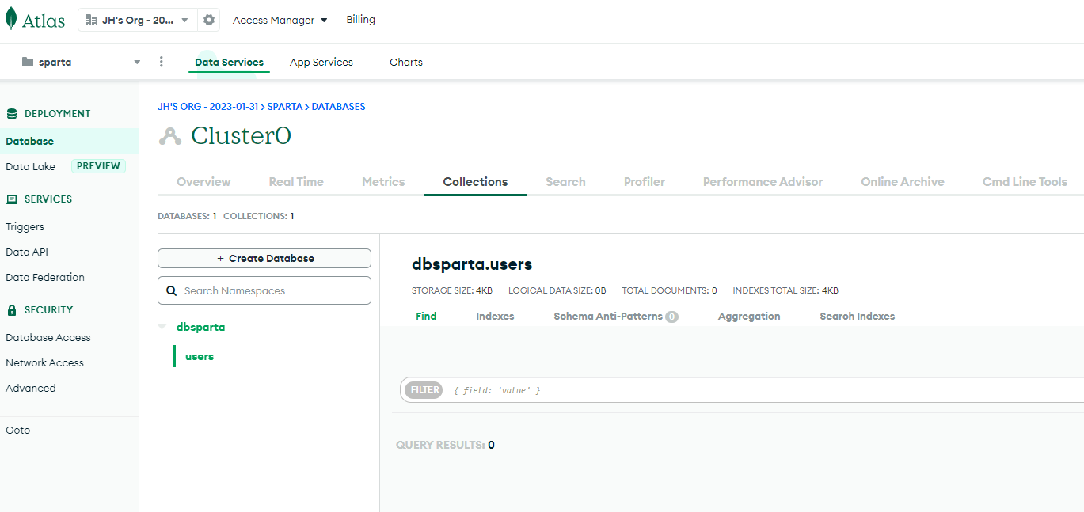Select the users collection
The height and width of the screenshot is (512, 1084).
pyautogui.click(x=200, y=356)
